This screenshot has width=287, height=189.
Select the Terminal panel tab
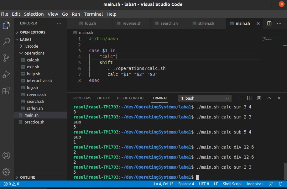[159, 98]
